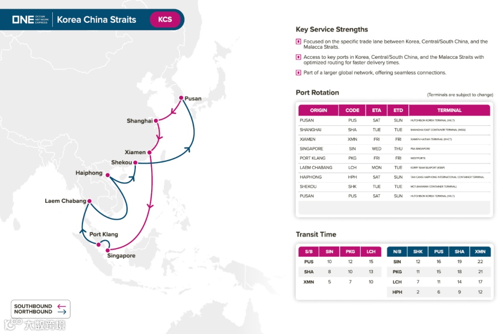Viewport: 504px width, 334px height.
Task: Click the 'Transit Time' heading
Action: 316,234
